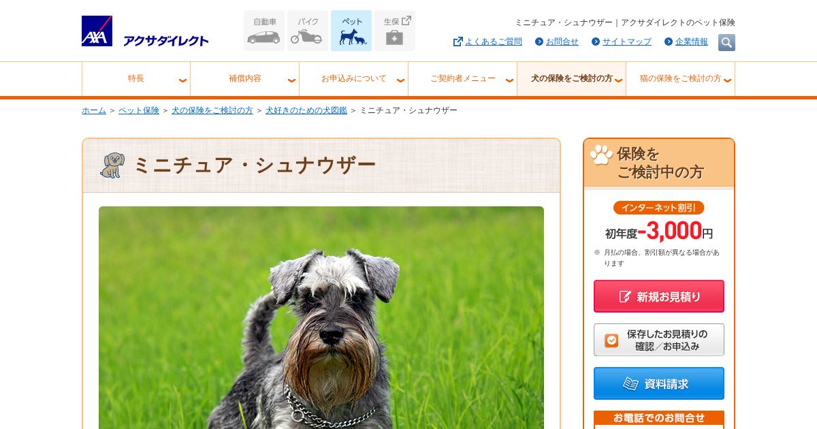Click the AXA Direct logo

145,31
